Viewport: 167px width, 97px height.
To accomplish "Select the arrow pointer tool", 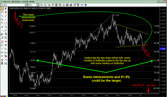I will 2,9.
